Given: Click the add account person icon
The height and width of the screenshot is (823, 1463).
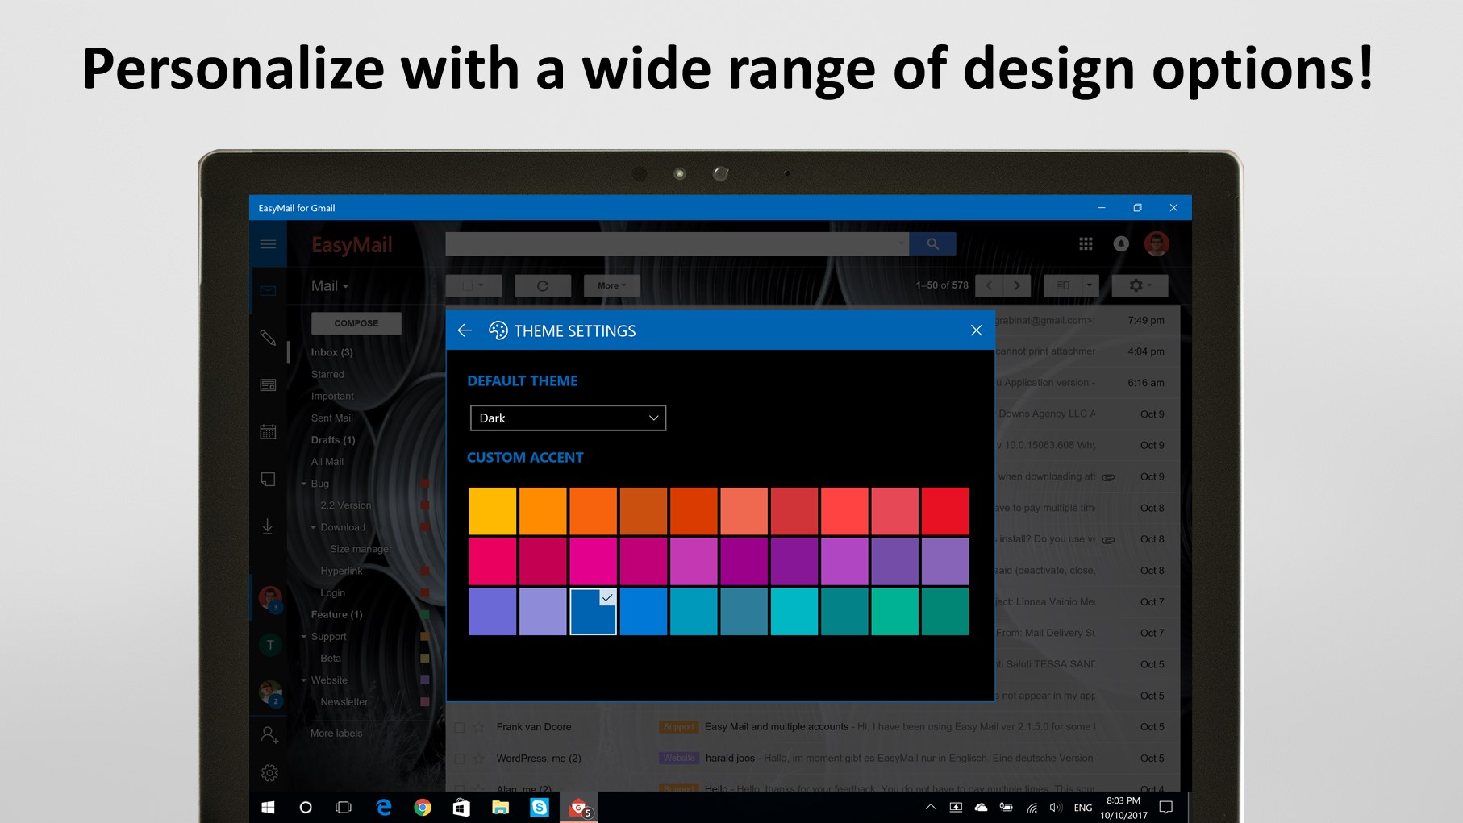Looking at the screenshot, I should tap(269, 734).
